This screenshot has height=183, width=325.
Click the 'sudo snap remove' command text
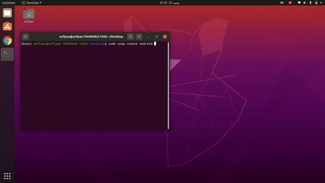coord(123,44)
